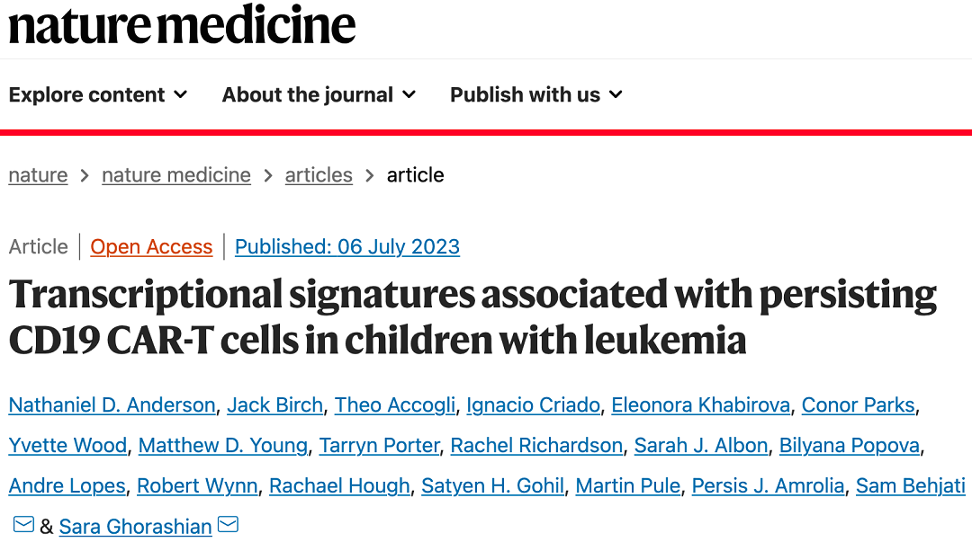Open Published: 06 July 2023 link

tap(347, 246)
